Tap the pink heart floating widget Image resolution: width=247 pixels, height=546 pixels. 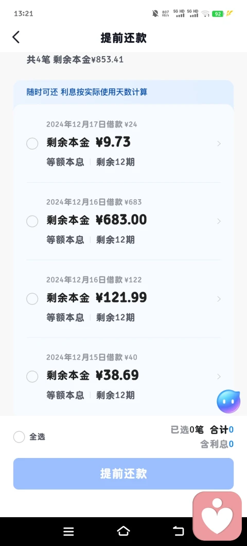(217, 516)
